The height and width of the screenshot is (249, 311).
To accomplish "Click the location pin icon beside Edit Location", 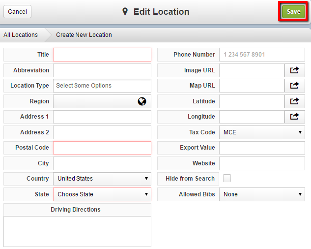I will click(125, 12).
